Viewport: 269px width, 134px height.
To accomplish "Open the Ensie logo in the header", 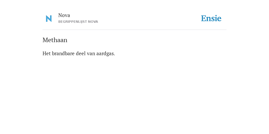I will tap(211, 19).
